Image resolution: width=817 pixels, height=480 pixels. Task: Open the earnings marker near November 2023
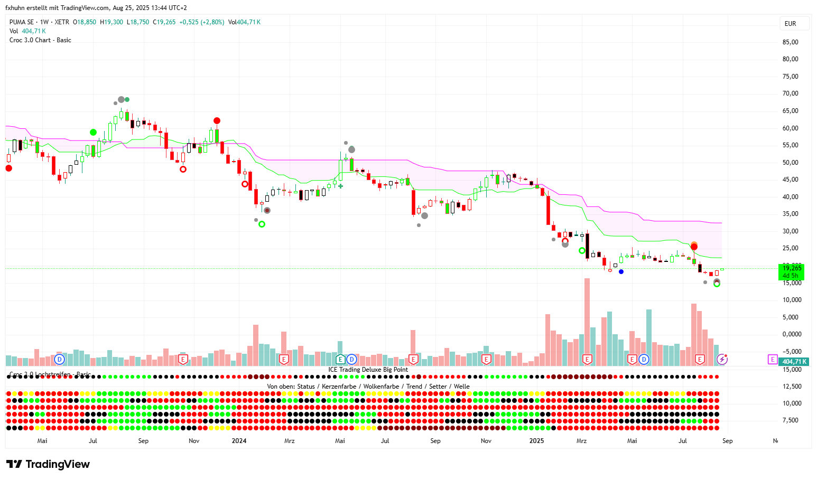click(183, 360)
